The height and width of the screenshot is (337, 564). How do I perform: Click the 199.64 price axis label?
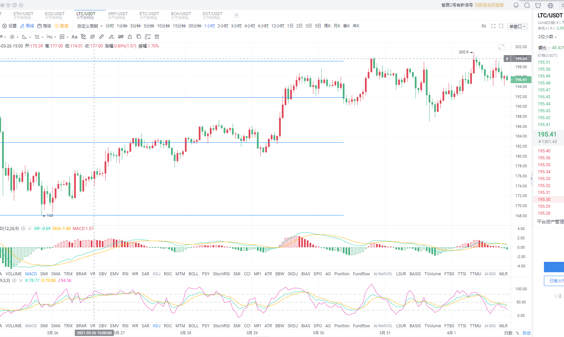[x=521, y=59]
